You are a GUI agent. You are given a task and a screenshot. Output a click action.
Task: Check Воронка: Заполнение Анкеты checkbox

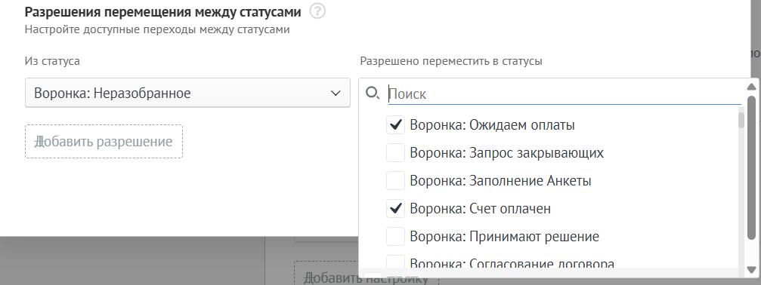[395, 181]
